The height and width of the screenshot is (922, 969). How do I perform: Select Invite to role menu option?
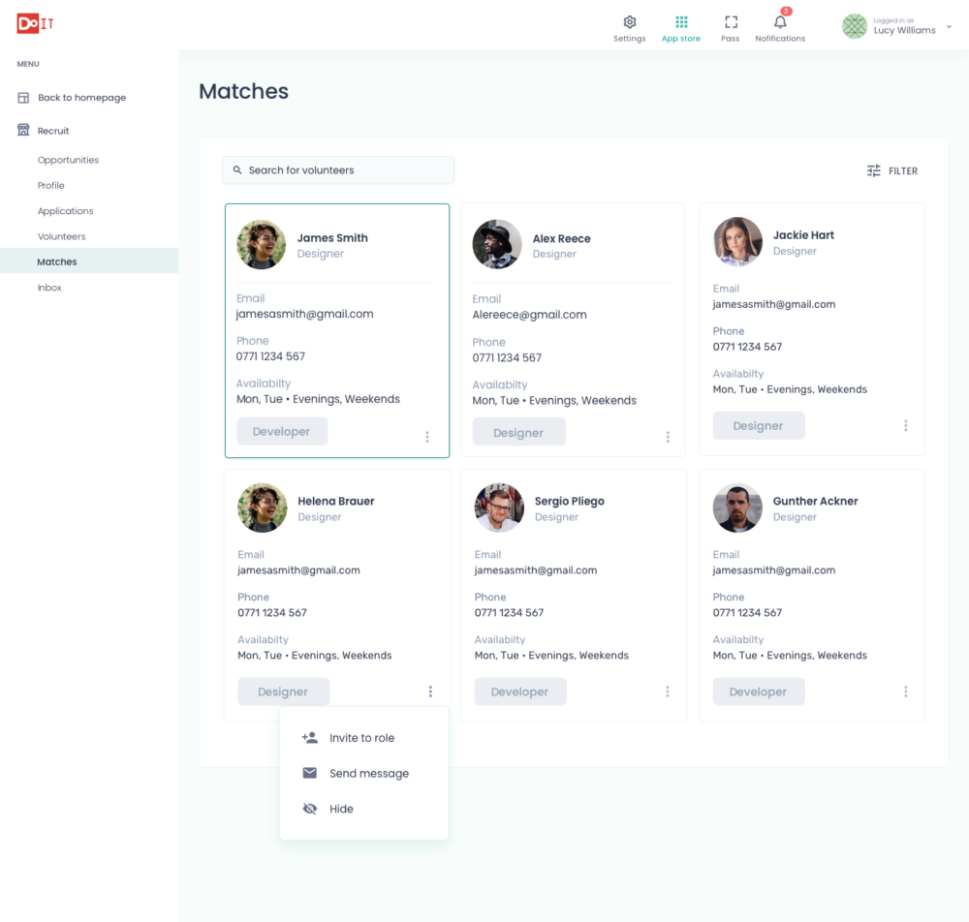click(x=361, y=738)
